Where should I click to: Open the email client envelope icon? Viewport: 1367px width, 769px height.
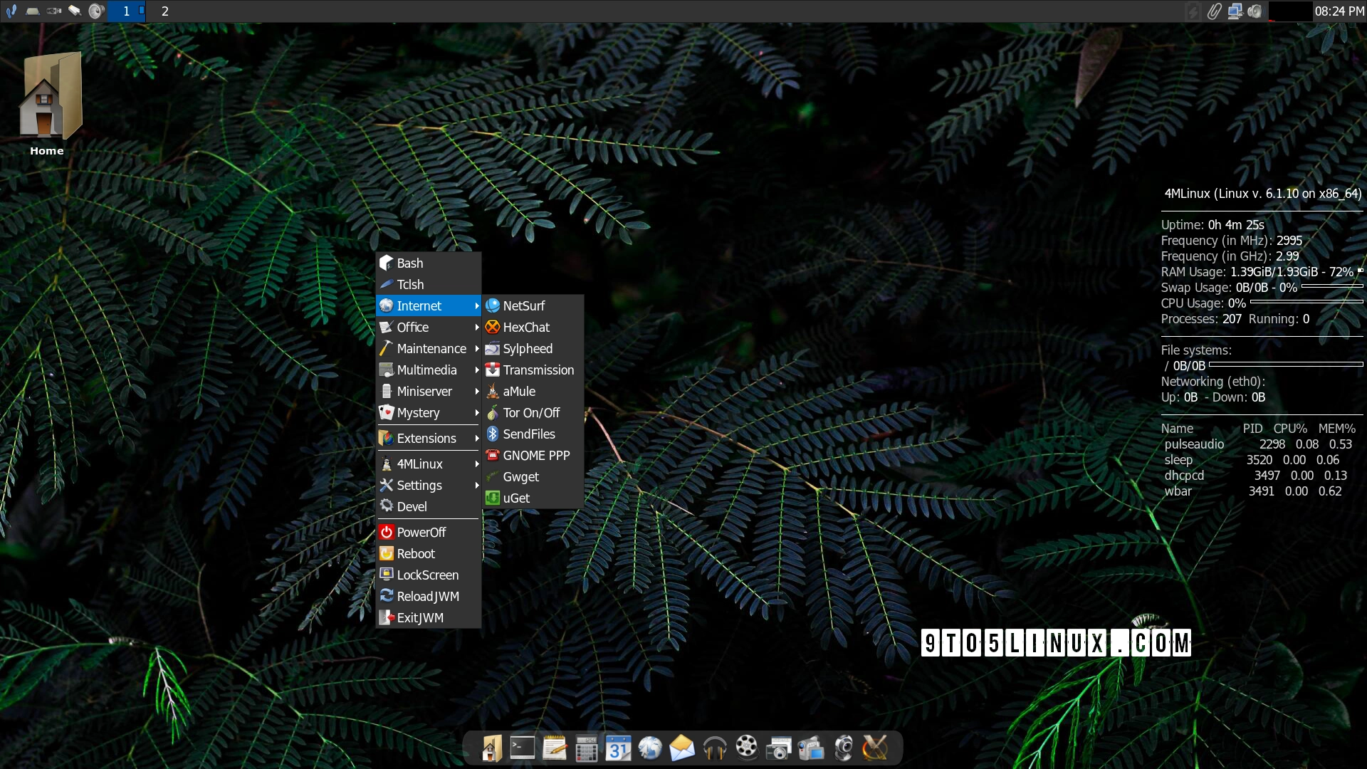click(682, 748)
